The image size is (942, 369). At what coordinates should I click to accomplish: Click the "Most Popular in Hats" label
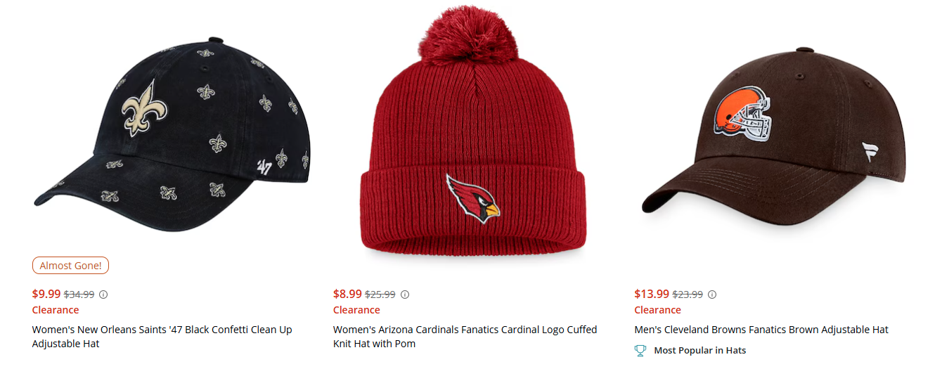(699, 350)
